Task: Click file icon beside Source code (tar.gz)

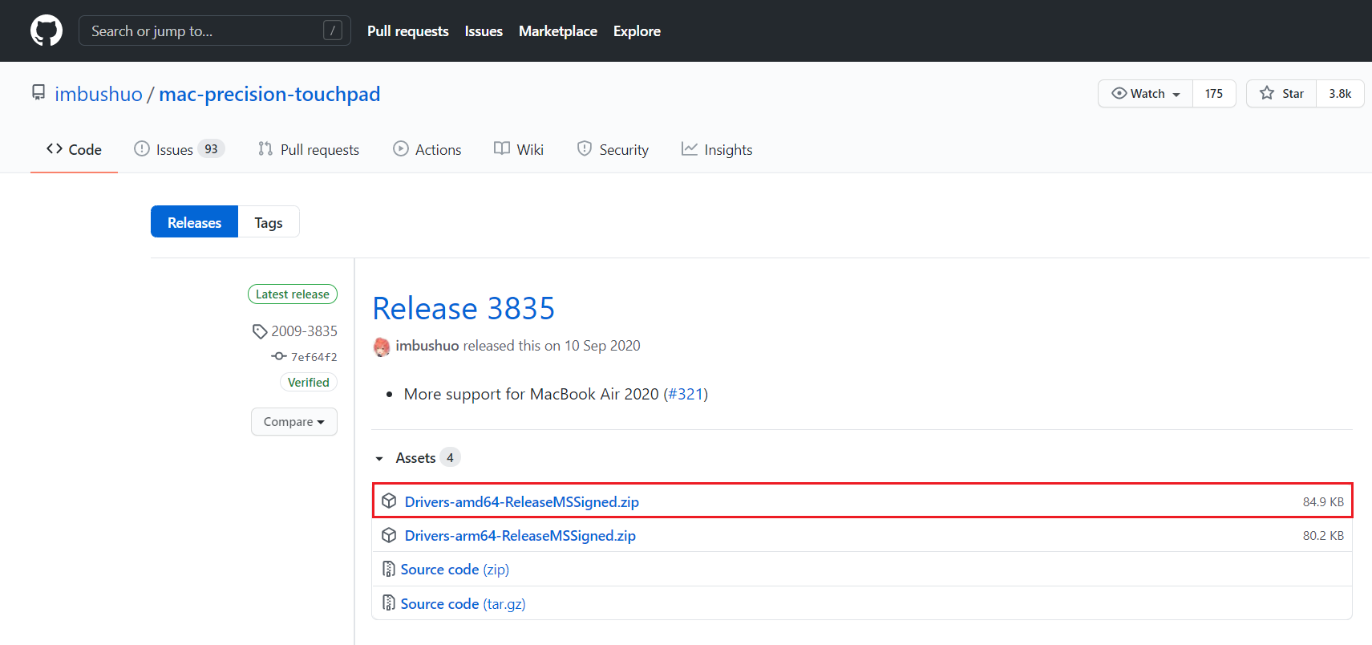Action: click(389, 602)
